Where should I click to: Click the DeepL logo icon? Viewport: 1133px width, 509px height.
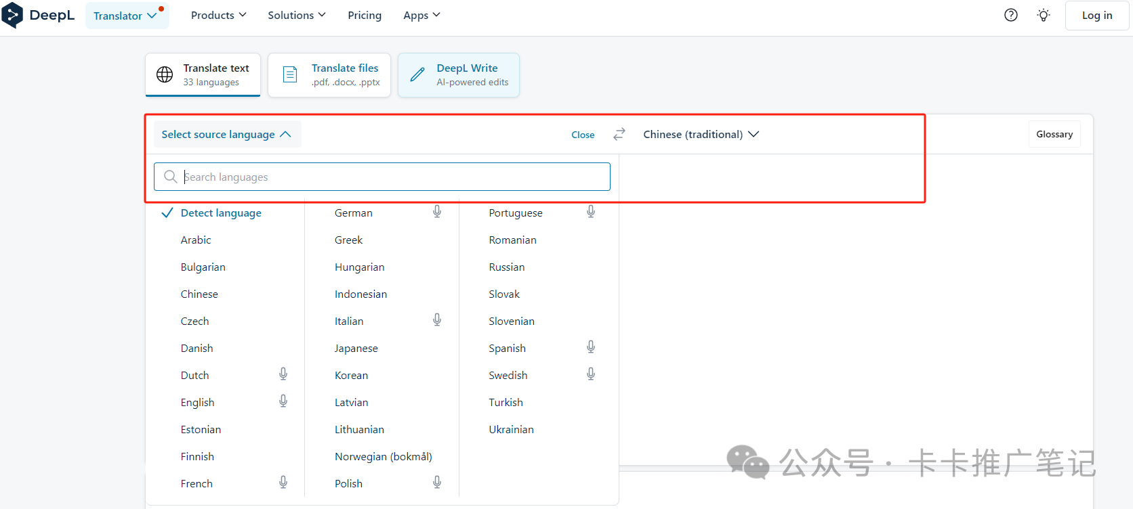click(x=12, y=15)
